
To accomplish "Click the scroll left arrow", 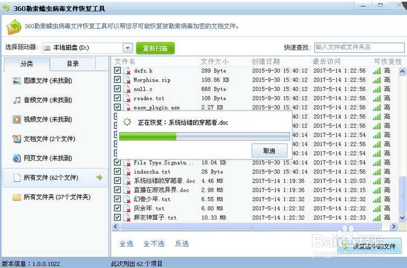I will click(x=116, y=226).
